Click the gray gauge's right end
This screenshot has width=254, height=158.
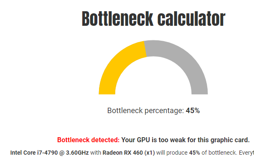coord(200,92)
